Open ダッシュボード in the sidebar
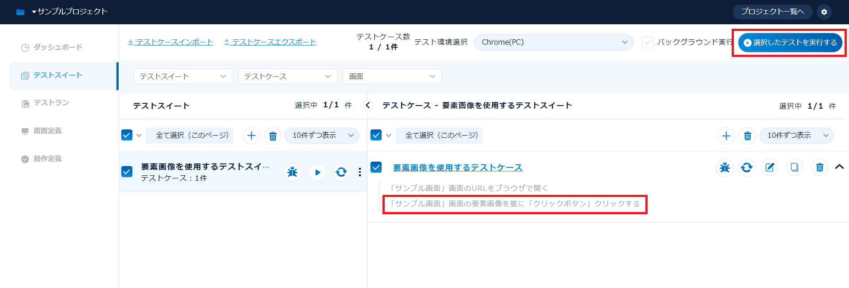Image resolution: width=849 pixels, height=288 pixels. pos(58,47)
